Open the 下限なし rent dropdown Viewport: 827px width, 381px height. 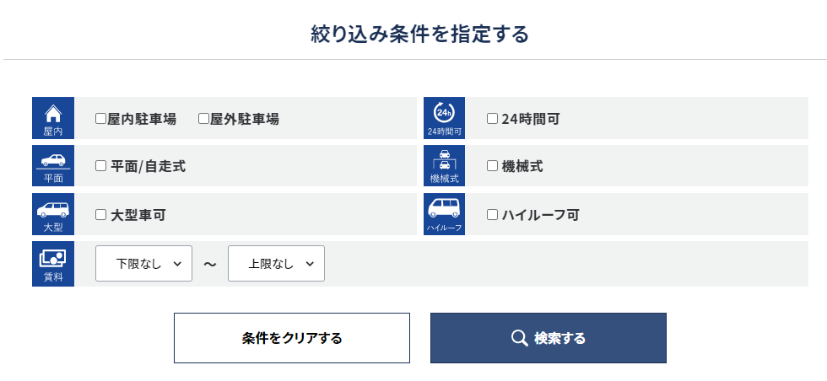coord(144,264)
